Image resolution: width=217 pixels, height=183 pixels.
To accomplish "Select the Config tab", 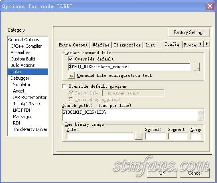I will pos(172,44).
